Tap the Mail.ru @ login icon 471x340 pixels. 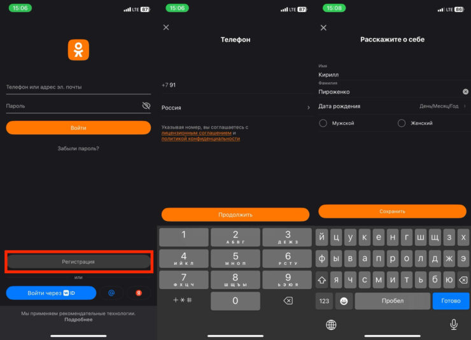111,293
